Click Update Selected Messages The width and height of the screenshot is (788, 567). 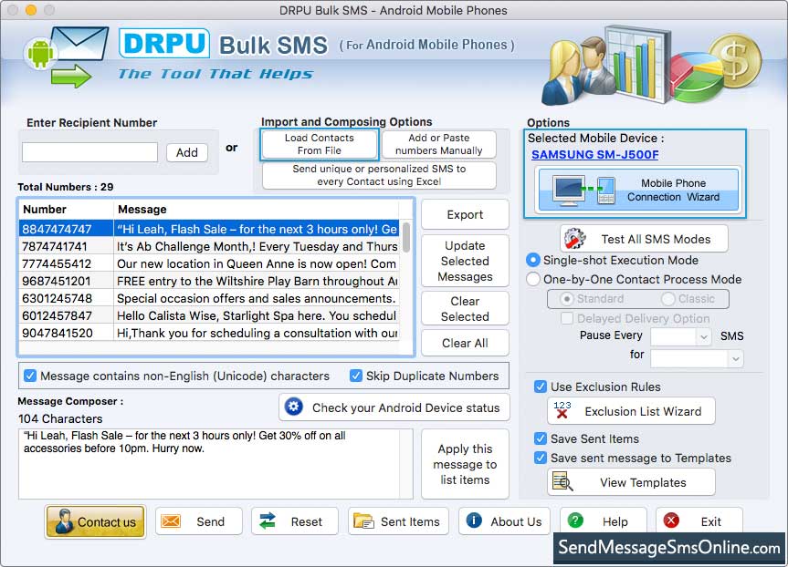[465, 261]
